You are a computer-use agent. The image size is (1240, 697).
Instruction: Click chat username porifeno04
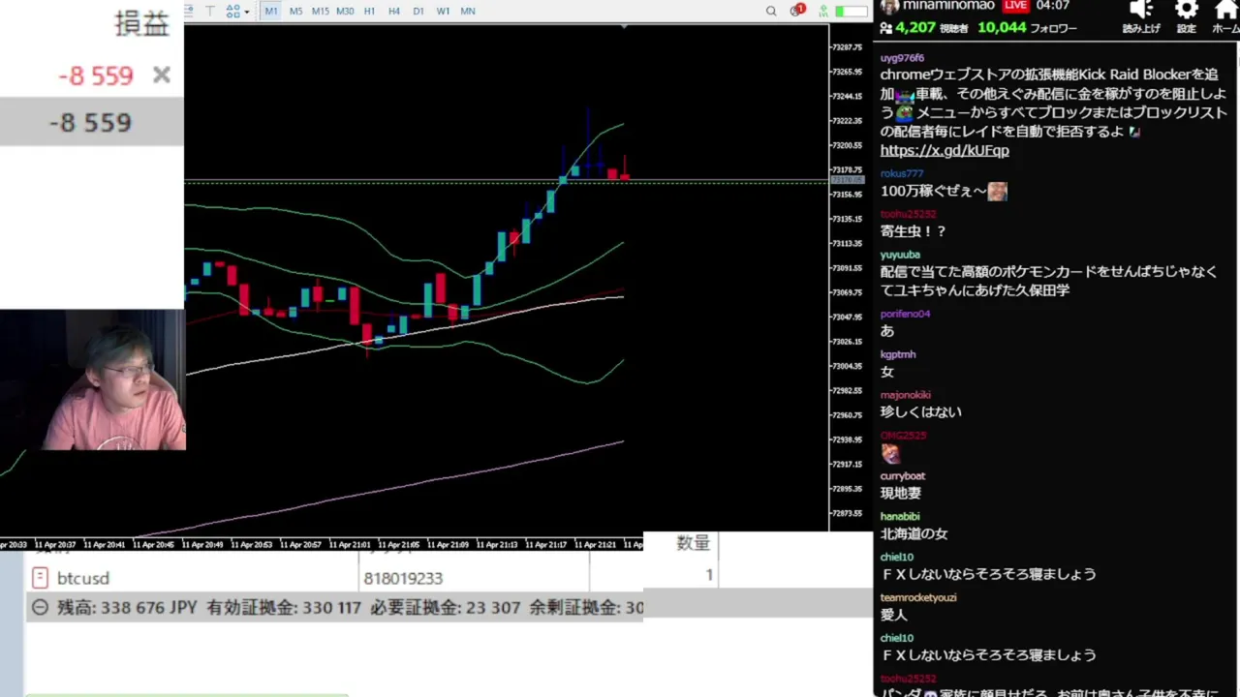[905, 314]
